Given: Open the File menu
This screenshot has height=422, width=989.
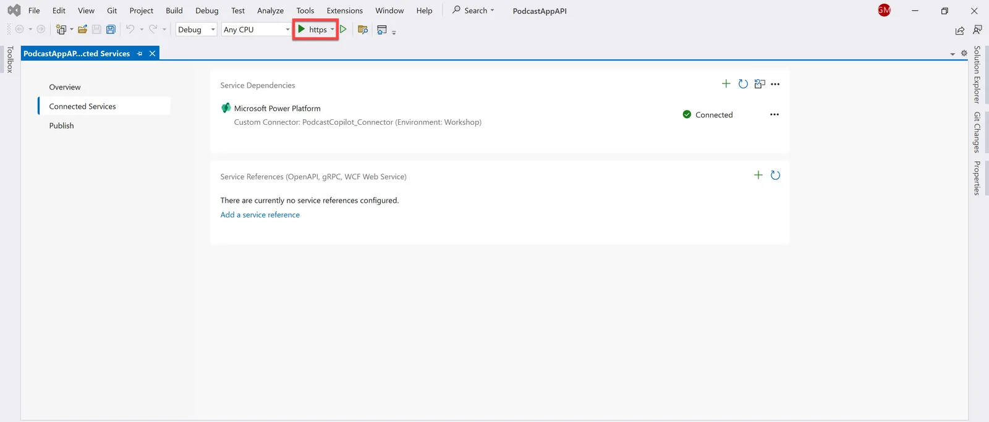Looking at the screenshot, I should [34, 11].
